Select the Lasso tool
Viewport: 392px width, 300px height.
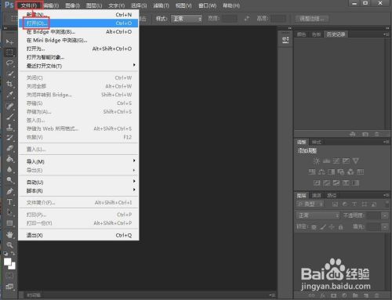pyautogui.click(x=9, y=63)
